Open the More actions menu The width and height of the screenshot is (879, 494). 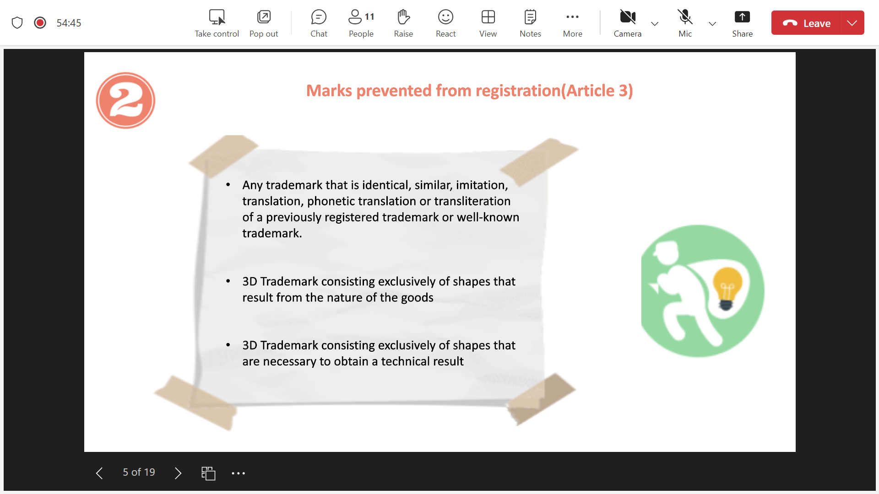(572, 23)
